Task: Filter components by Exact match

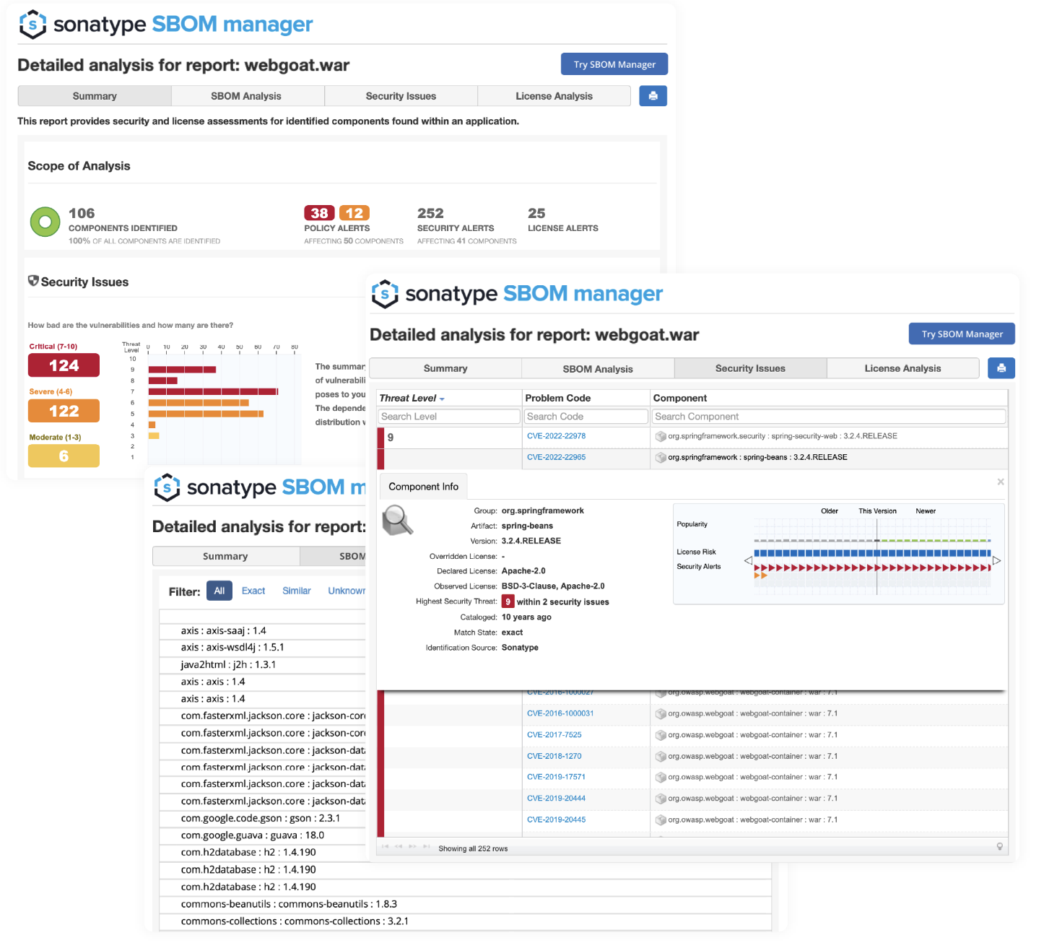Action: coord(253,591)
